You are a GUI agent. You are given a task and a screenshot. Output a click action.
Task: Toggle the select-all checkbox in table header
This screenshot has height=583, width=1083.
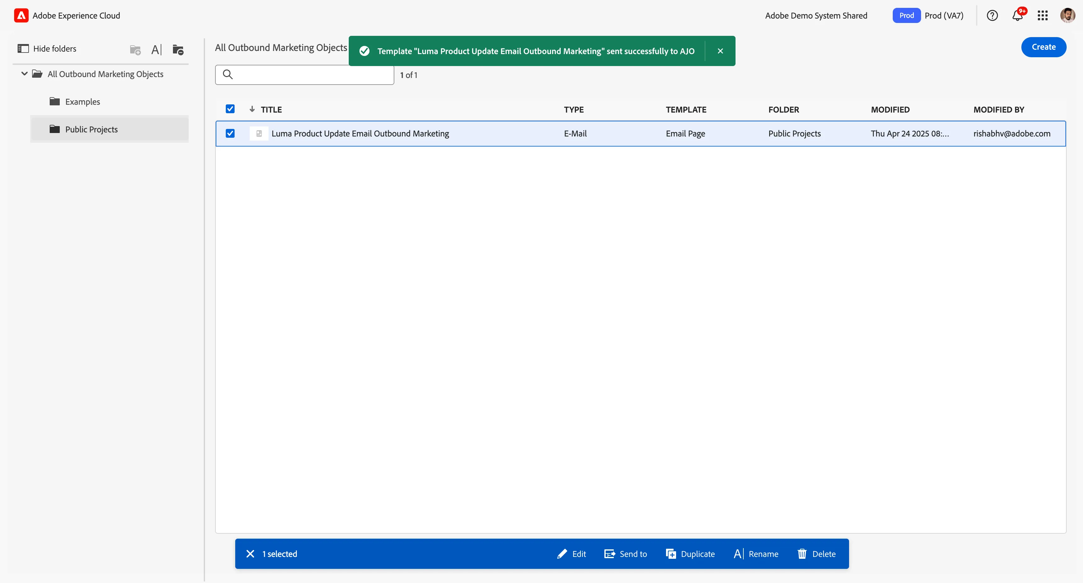(x=230, y=109)
